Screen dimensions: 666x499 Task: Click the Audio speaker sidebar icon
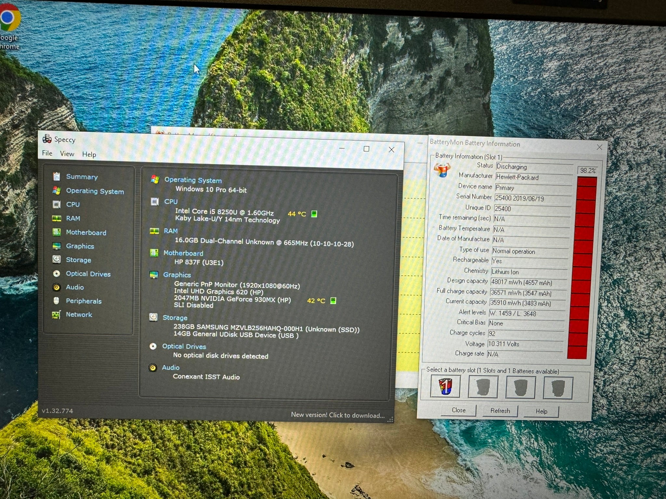coord(57,287)
